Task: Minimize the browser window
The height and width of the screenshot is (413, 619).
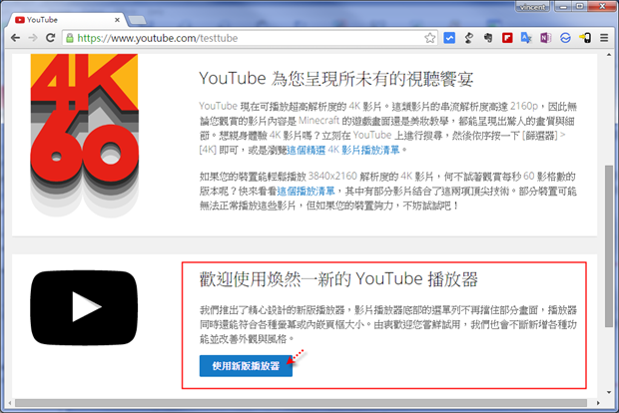Action: (563, 6)
